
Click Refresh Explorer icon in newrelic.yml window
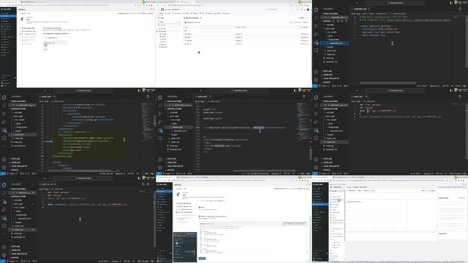[x=342, y=21]
